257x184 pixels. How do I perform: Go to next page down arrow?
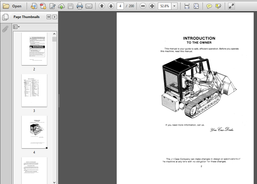point(111,6)
